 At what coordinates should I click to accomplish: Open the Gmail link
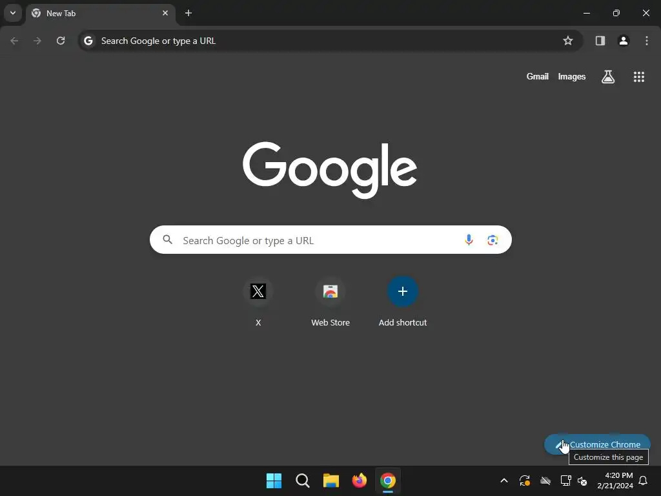pyautogui.click(x=538, y=77)
